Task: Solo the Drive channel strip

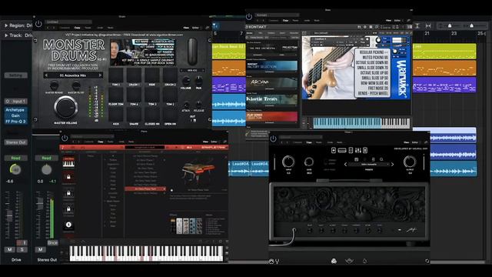Action: point(22,249)
